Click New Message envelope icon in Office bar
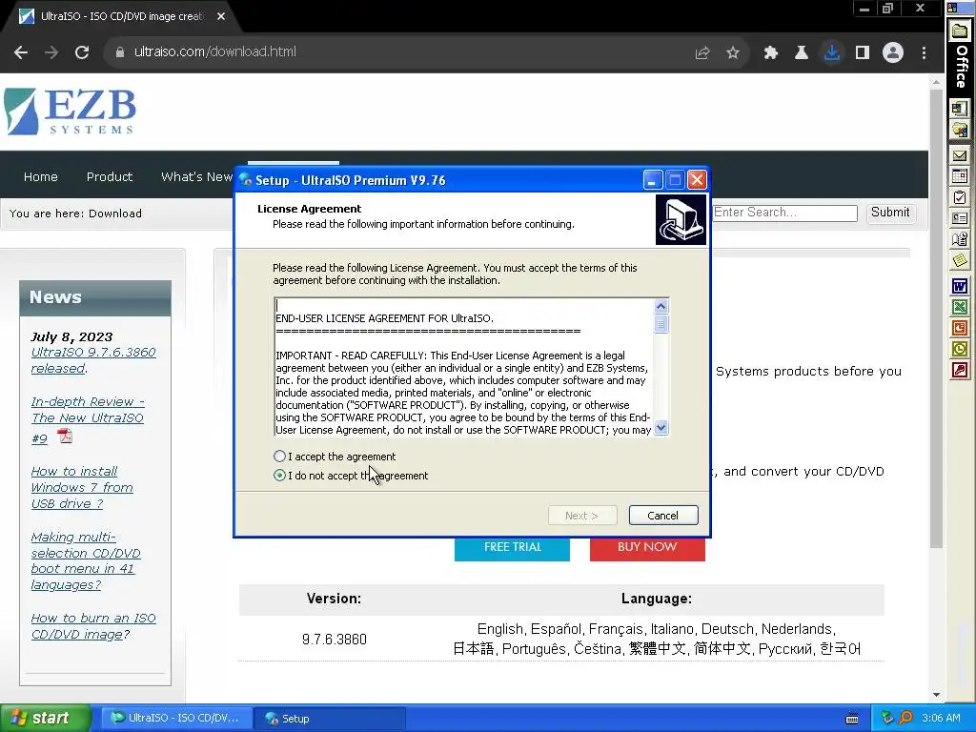976x732 pixels. click(x=959, y=155)
